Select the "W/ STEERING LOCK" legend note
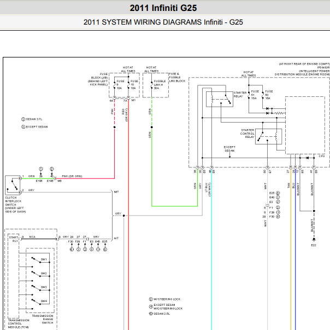Image resolution: width=330 pixels, height=330 pixels. point(164,299)
